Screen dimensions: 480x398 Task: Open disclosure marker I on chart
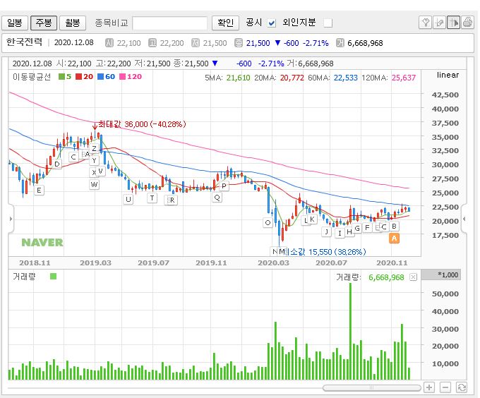pos(340,233)
